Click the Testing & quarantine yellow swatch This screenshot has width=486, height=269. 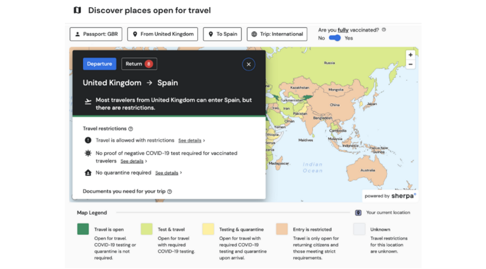[208, 229]
